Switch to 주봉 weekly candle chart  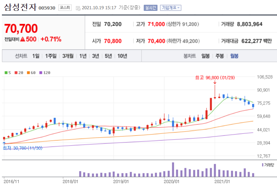[220, 56]
